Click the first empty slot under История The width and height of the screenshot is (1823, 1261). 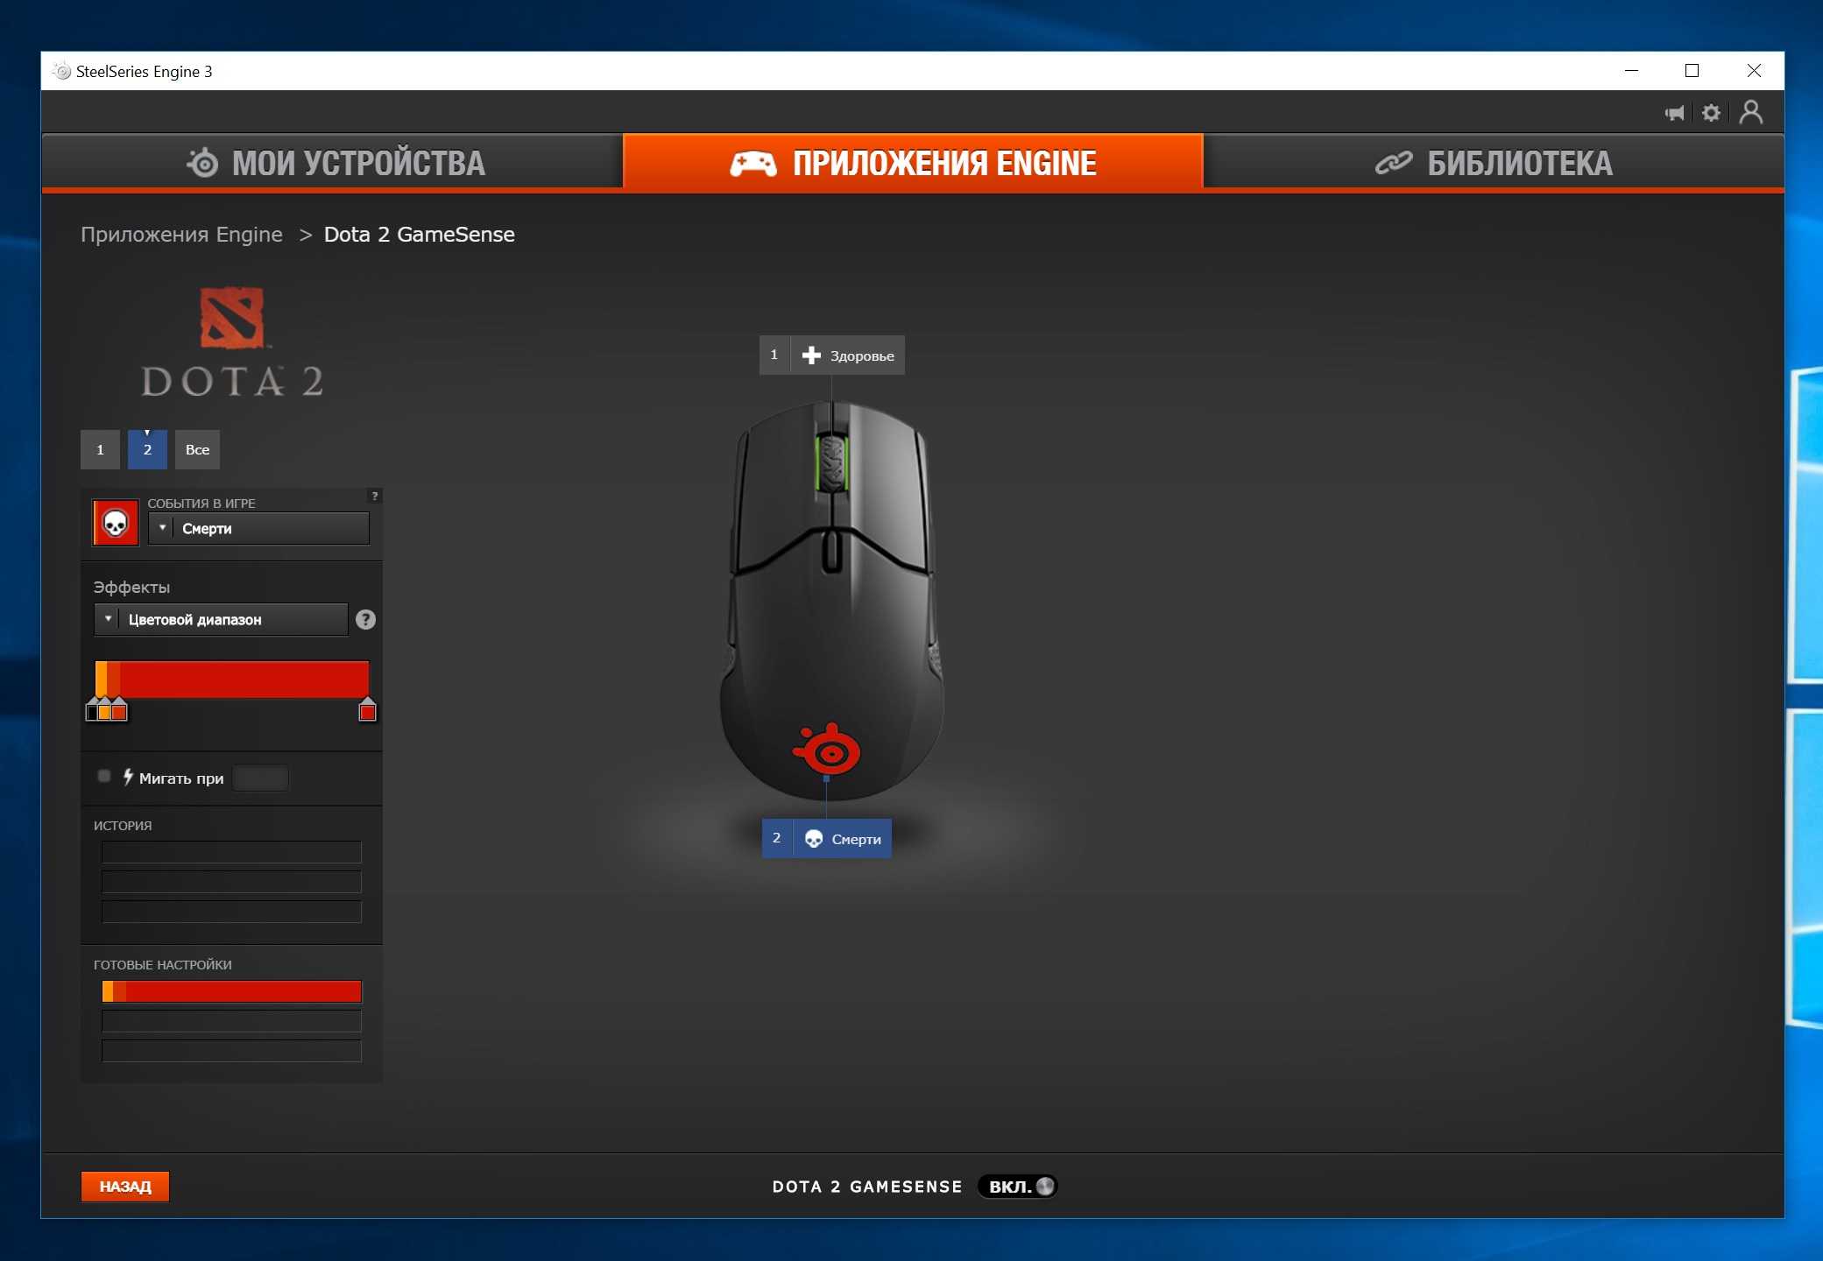[231, 852]
